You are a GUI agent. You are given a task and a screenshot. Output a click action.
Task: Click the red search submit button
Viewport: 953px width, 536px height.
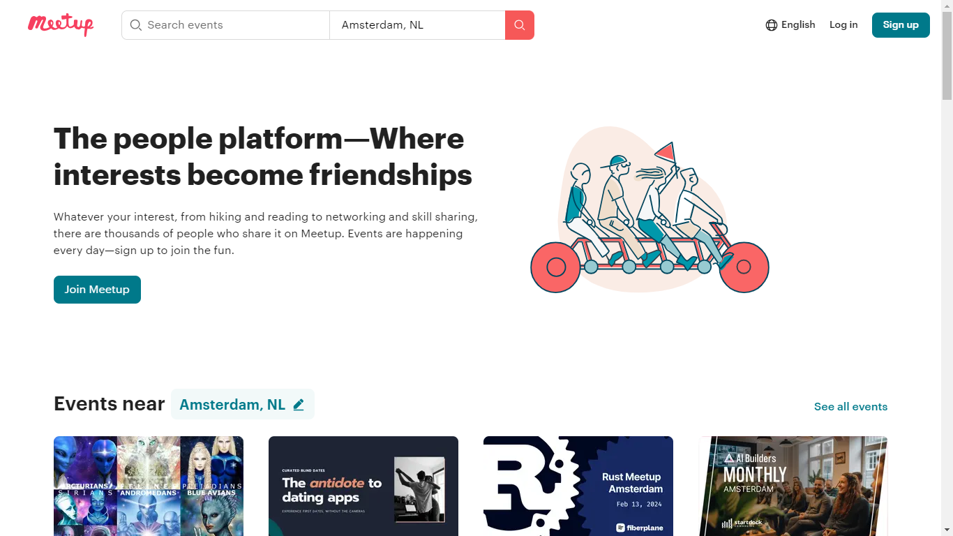[x=520, y=25]
